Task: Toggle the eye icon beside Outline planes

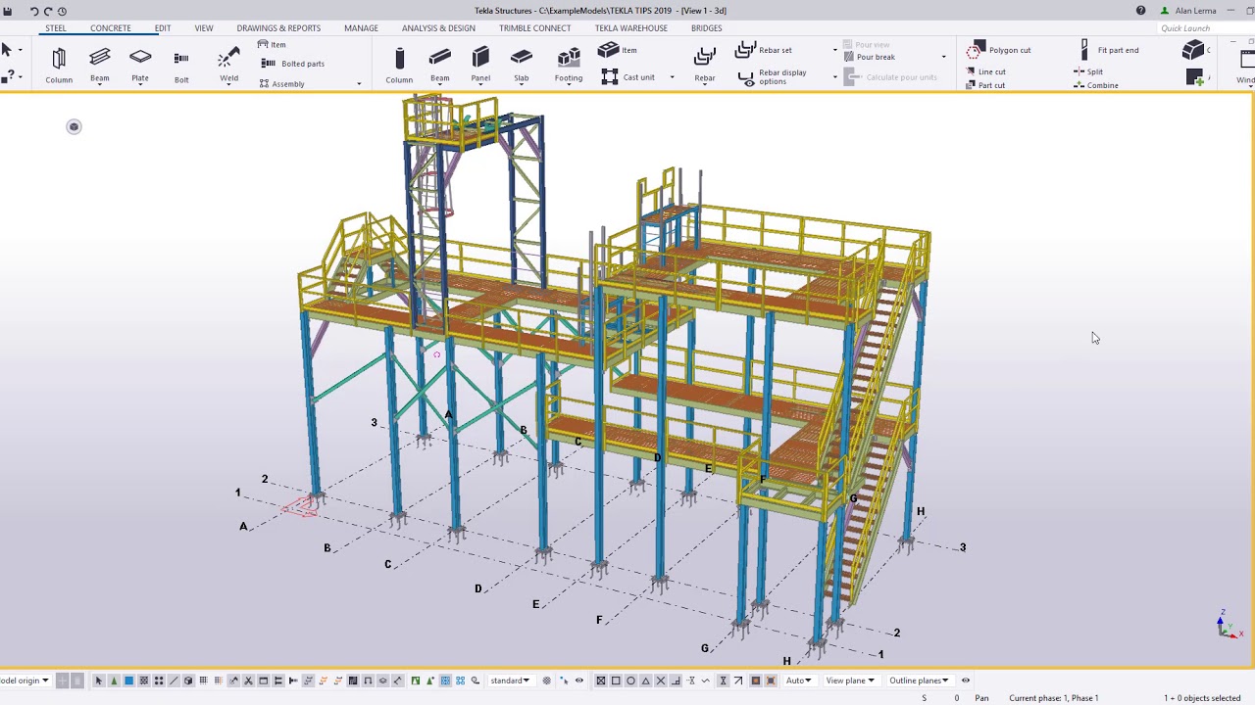Action: tap(966, 681)
